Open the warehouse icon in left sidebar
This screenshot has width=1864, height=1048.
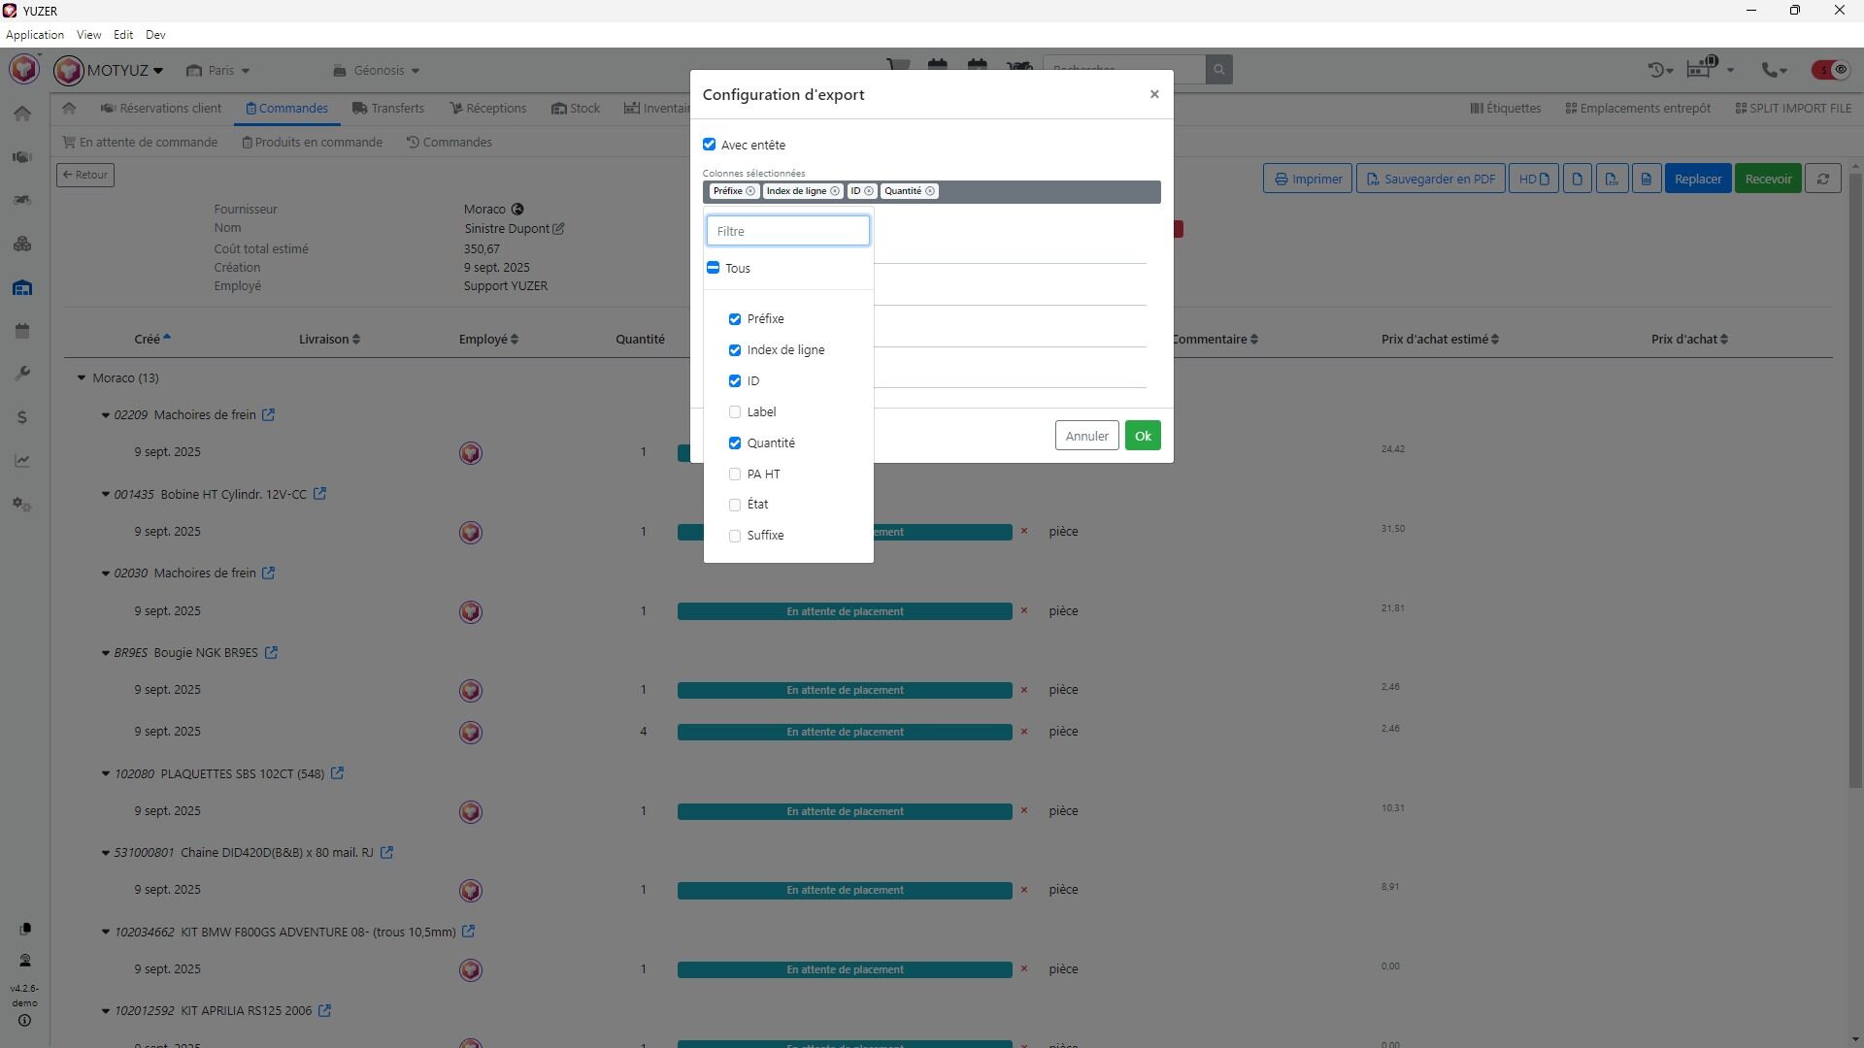pyautogui.click(x=22, y=288)
